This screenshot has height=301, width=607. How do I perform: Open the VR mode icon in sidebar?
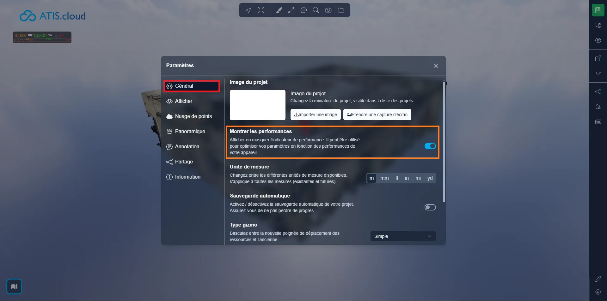coord(598,122)
